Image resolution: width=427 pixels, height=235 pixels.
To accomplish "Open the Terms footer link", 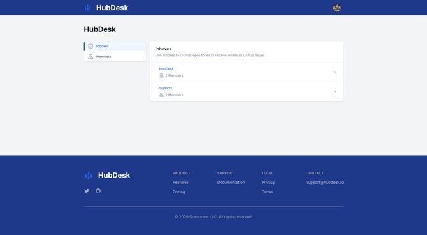I will click(267, 192).
